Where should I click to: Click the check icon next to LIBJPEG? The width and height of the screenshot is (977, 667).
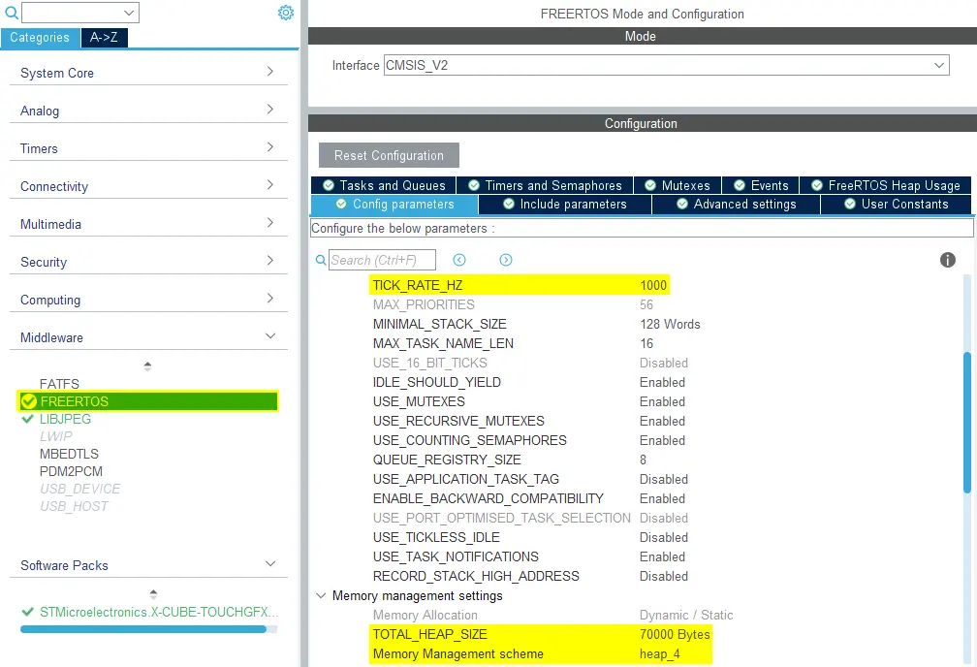click(x=28, y=419)
